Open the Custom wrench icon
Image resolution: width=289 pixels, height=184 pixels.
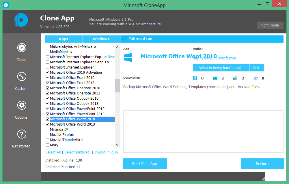(22, 77)
